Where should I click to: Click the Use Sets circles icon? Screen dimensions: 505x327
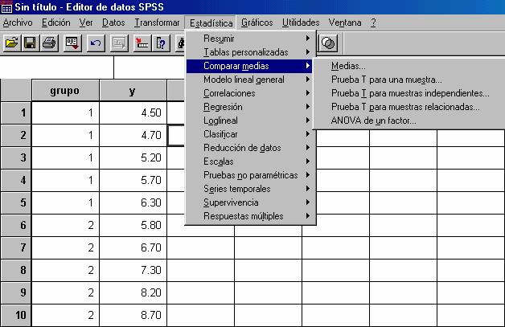click(329, 43)
